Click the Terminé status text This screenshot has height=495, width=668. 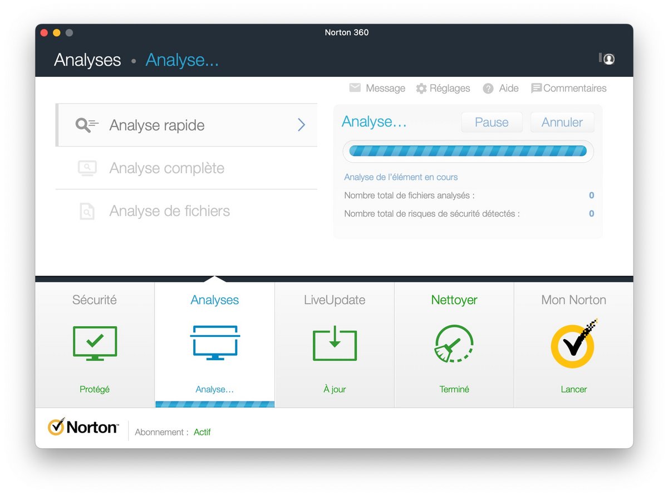tap(454, 390)
